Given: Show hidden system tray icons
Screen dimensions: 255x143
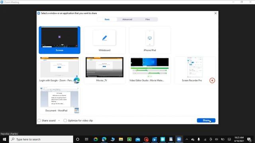Looking at the screenshot, I should pos(187,139).
